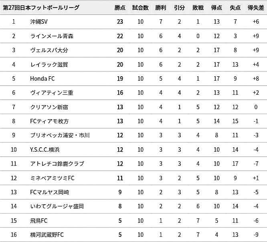This screenshot has height=242, width=267.
Task: Click the レイラック滋賀 team name
Action: click(x=49, y=65)
